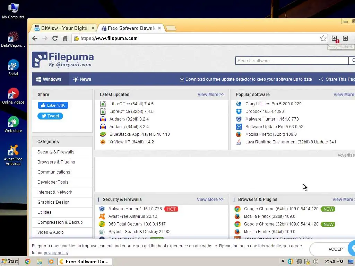Open Web store desktop shortcut
Screen dimensions: 355x266
13,124
